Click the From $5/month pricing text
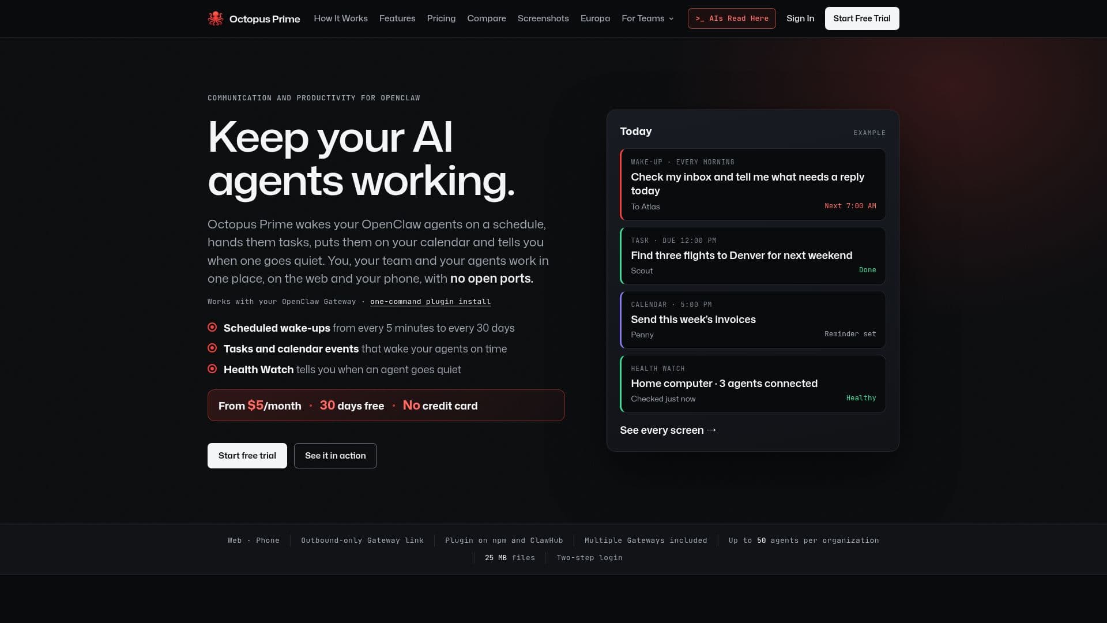This screenshot has height=623, width=1107. [260, 406]
